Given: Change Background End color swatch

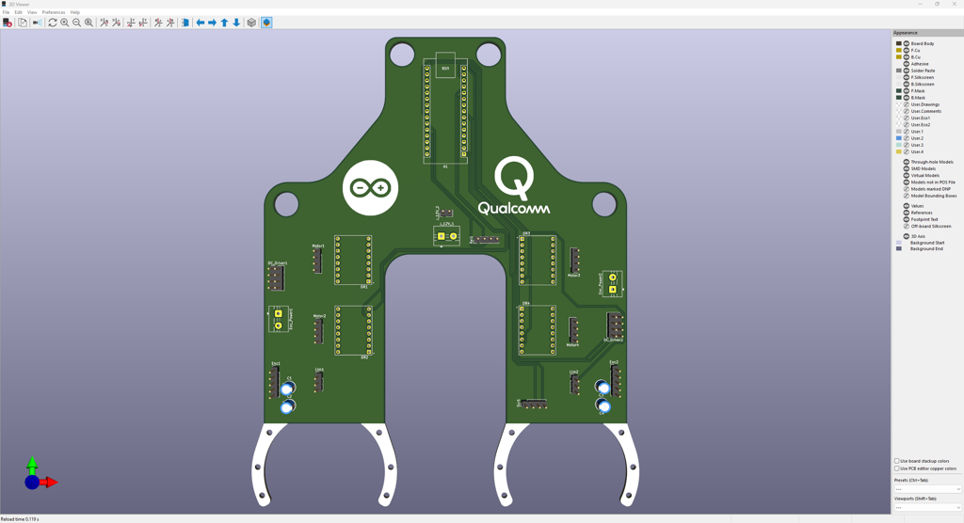Looking at the screenshot, I should click(899, 249).
